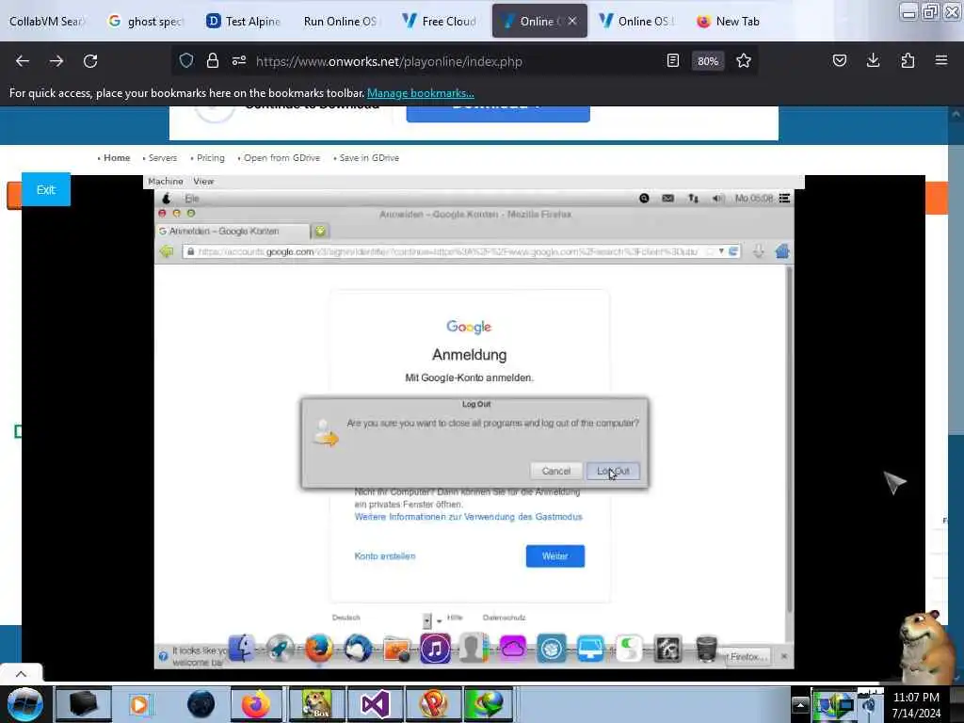964x723 pixels.
Task: Click the VM Firefox vertical scrollbar
Action: pos(790,439)
